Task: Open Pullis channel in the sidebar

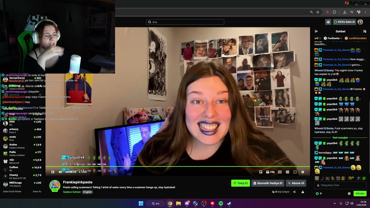Action: 22,153
